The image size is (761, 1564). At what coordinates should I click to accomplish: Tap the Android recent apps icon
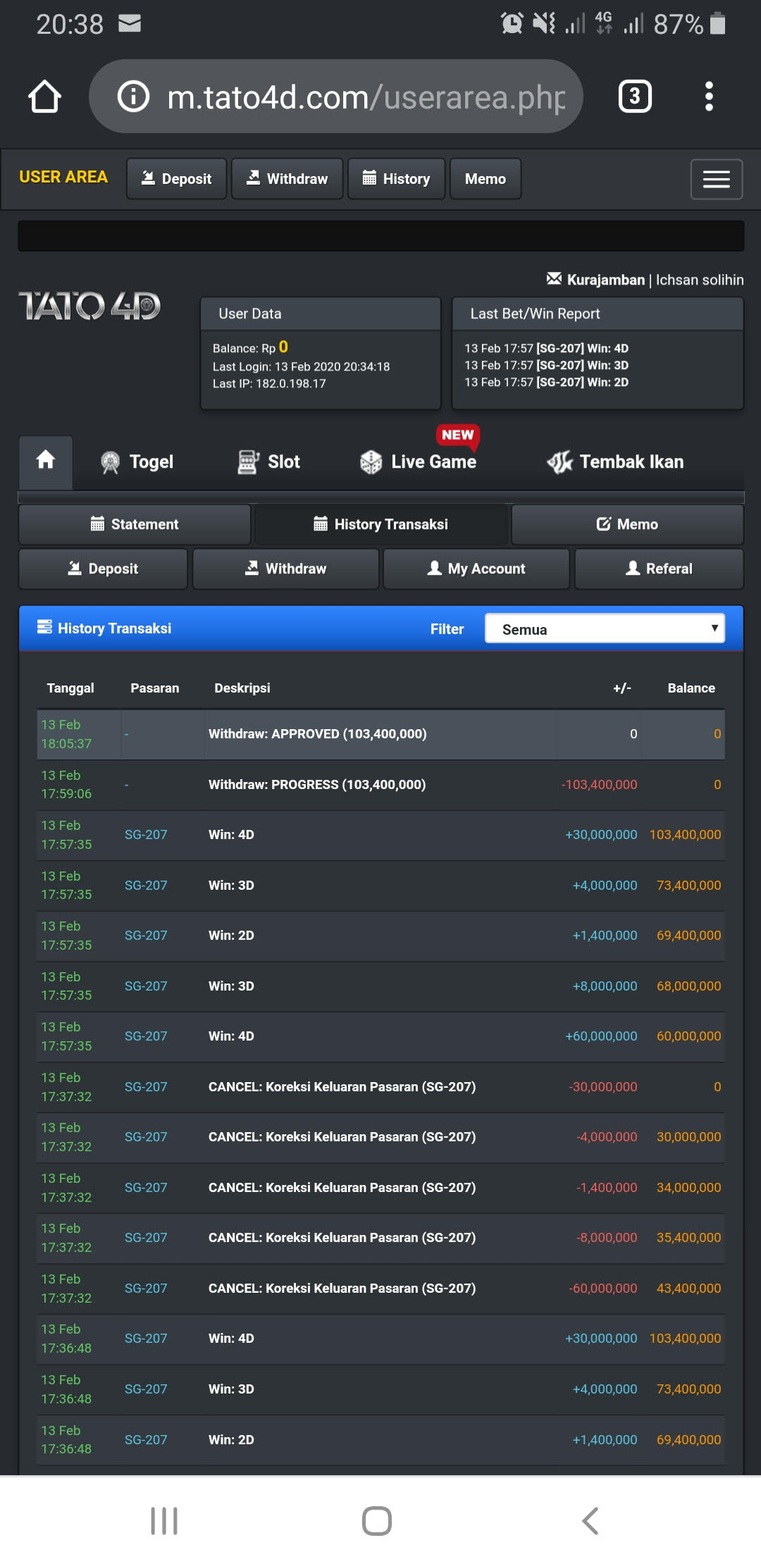[164, 1521]
